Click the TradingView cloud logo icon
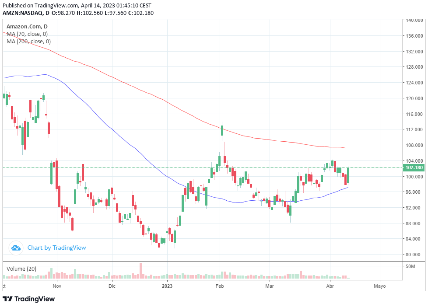 click(x=16, y=248)
